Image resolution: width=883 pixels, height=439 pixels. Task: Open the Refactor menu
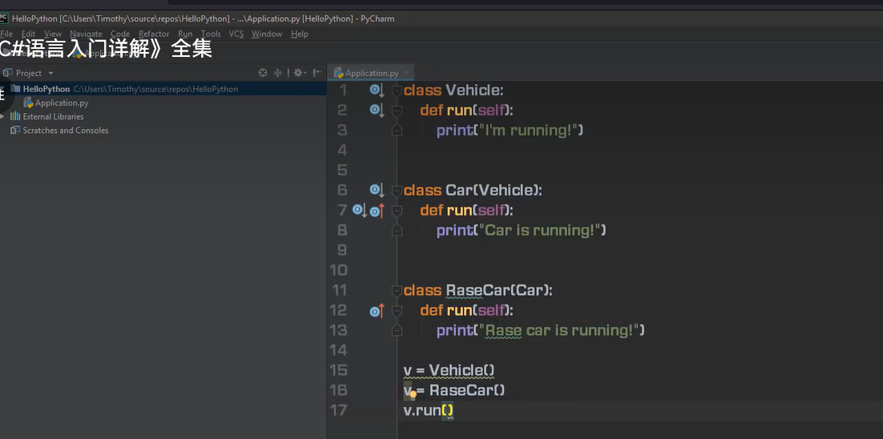pyautogui.click(x=154, y=34)
